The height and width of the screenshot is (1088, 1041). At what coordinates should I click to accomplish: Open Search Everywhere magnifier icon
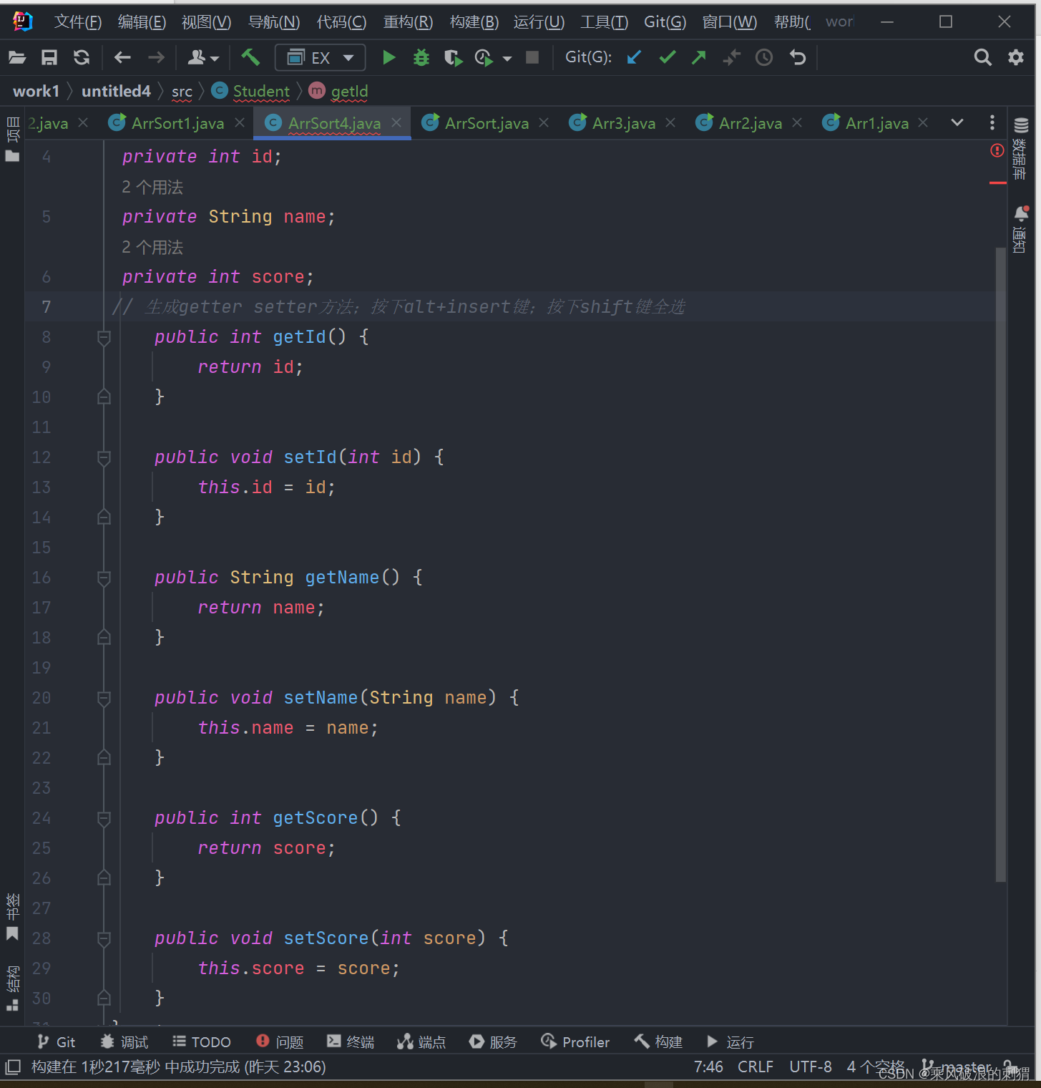coord(982,57)
